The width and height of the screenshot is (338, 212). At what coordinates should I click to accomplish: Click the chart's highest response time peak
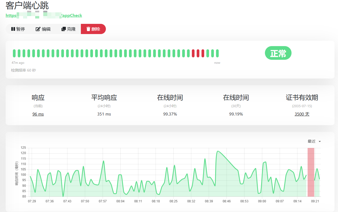pyautogui.click(x=218, y=151)
